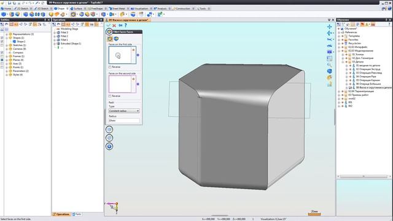
Task: Click the first icon in Operations toolbar
Action: [54, 25]
